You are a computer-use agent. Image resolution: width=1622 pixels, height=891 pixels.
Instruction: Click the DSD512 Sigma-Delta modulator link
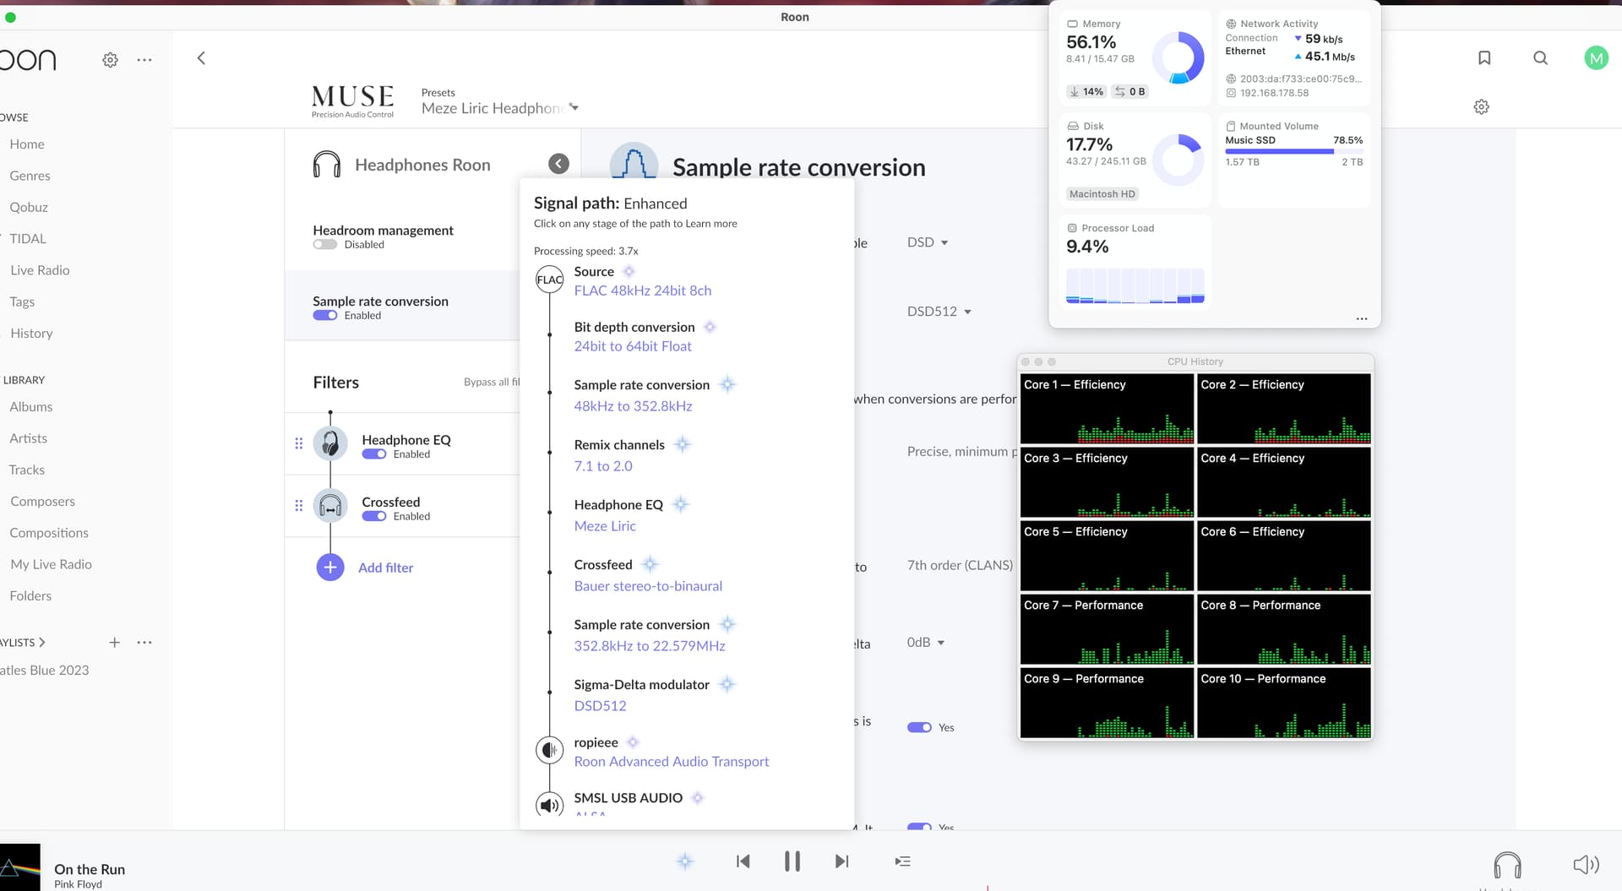point(600,706)
